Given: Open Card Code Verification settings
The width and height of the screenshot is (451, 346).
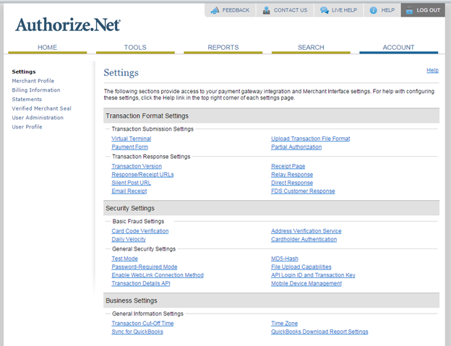Looking at the screenshot, I should [x=140, y=231].
